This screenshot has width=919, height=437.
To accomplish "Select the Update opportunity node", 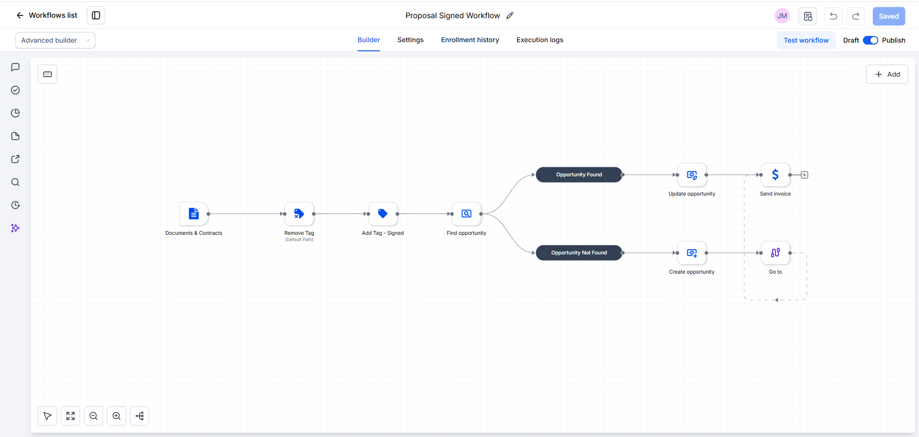I will 692,175.
